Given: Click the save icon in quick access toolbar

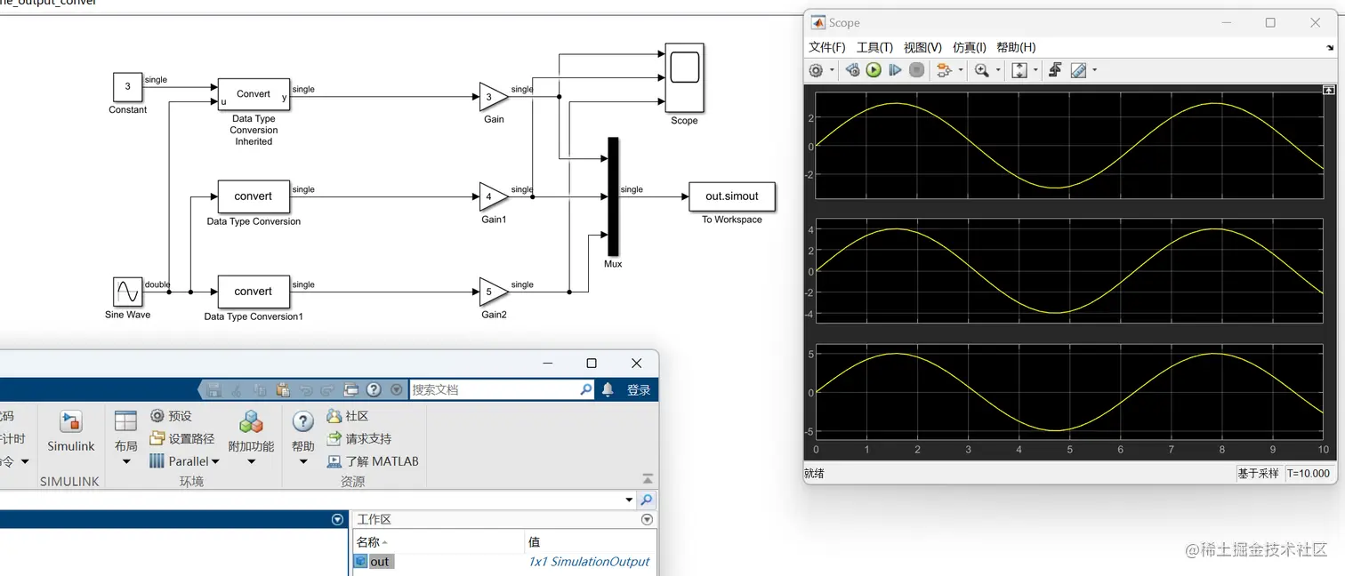Looking at the screenshot, I should pyautogui.click(x=213, y=389).
